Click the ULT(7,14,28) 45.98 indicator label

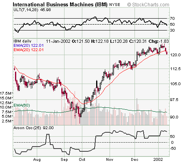pyautogui.click(x=32, y=10)
